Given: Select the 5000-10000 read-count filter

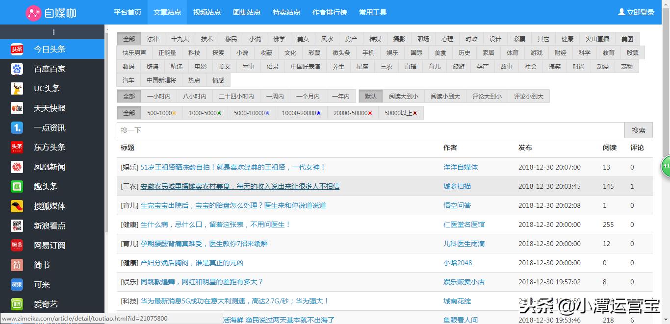Looking at the screenshot, I should [x=252, y=113].
